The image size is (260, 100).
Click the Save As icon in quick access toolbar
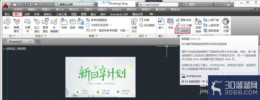pyautogui.click(x=30, y=4)
